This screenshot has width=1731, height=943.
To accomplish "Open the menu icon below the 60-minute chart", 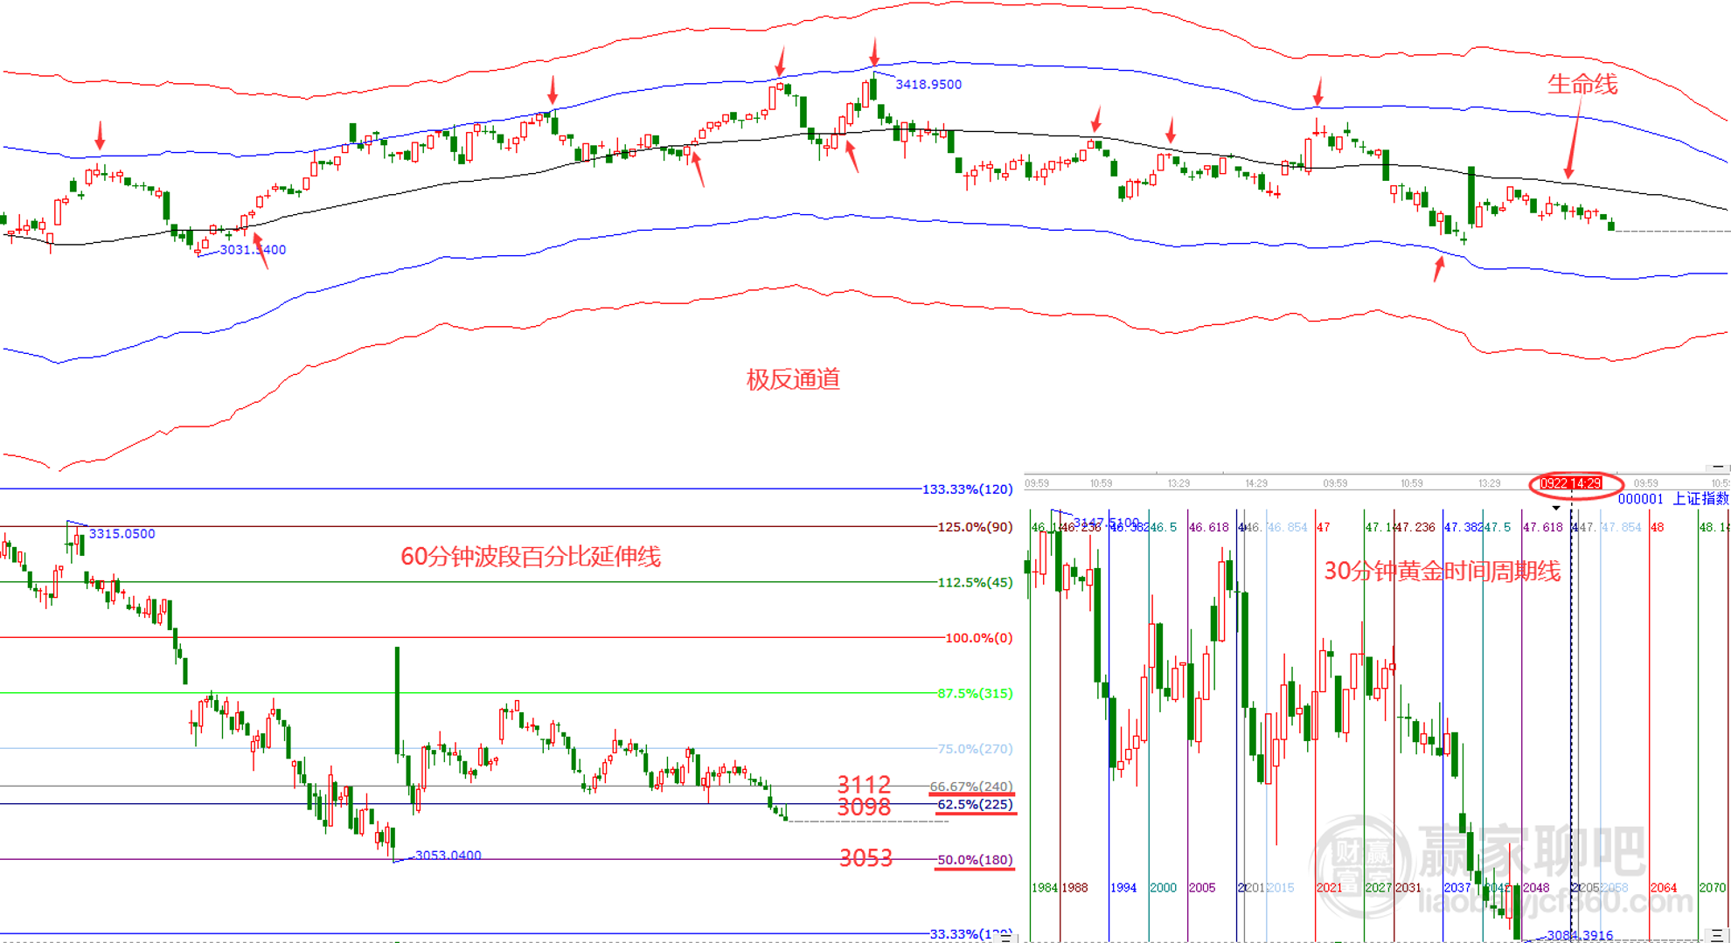I will (x=1005, y=938).
